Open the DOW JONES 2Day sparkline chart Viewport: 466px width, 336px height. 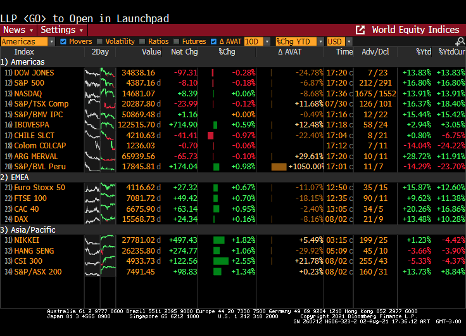pos(100,73)
